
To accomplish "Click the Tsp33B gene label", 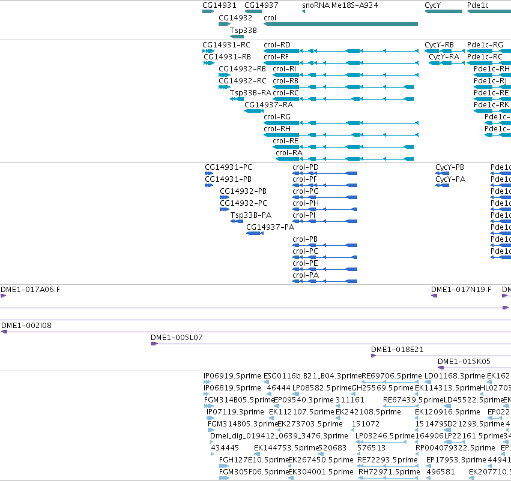I will [x=243, y=30].
